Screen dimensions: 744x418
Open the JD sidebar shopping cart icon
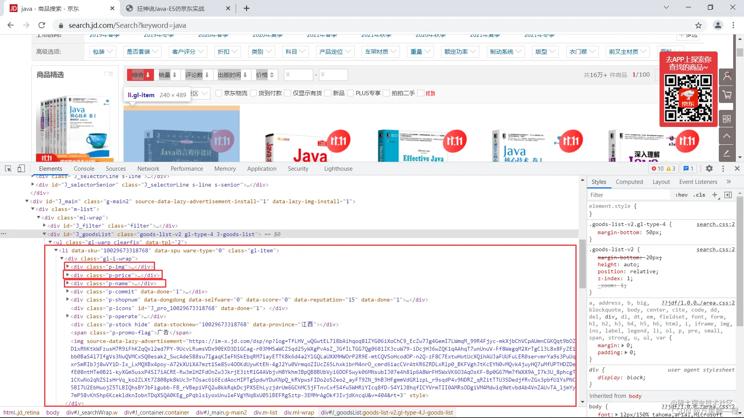(727, 95)
